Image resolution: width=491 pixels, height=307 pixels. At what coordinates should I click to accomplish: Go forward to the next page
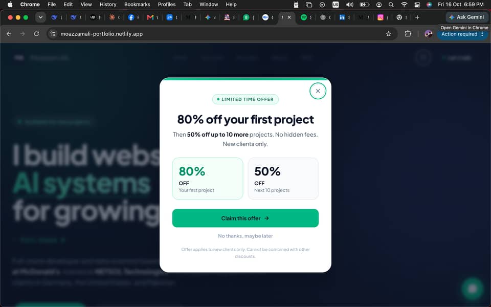point(23,34)
